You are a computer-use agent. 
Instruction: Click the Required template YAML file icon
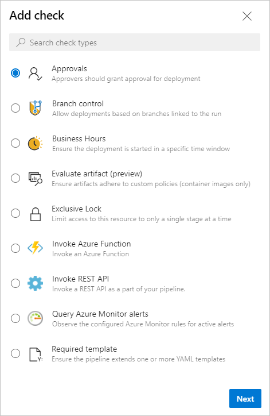click(x=36, y=355)
